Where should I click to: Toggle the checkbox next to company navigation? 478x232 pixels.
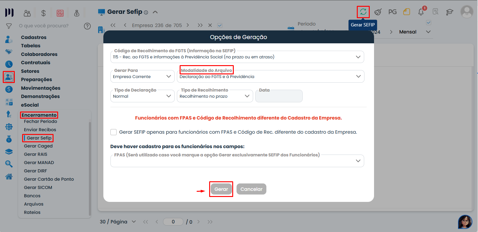pyautogui.click(x=220, y=25)
